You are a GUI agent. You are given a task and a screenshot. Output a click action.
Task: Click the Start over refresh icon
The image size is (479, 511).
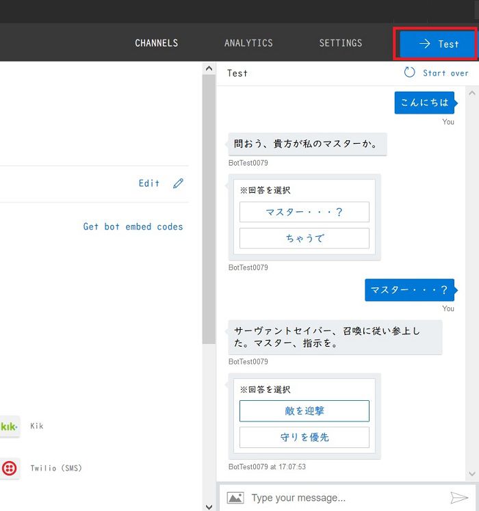[410, 73]
